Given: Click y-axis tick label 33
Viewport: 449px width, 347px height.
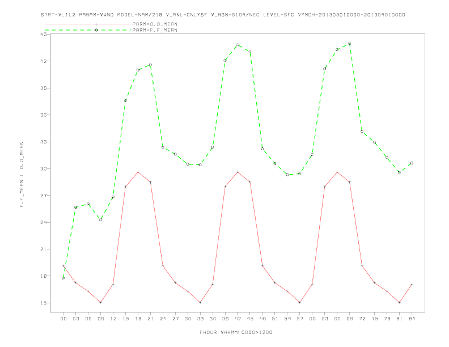Looking at the screenshot, I should pyautogui.click(x=44, y=142).
